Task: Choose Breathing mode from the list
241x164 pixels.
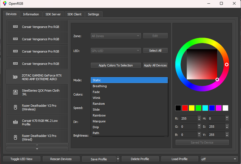Action: coord(129,86)
